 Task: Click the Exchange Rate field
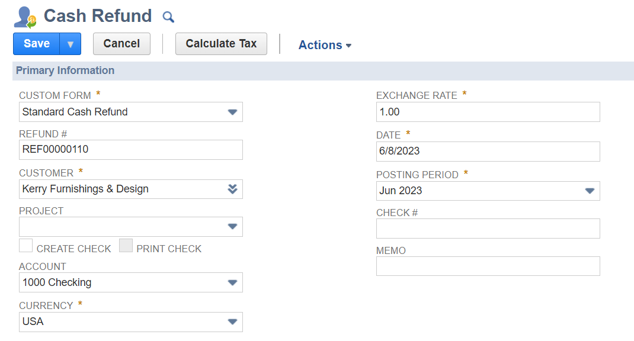pyautogui.click(x=488, y=112)
